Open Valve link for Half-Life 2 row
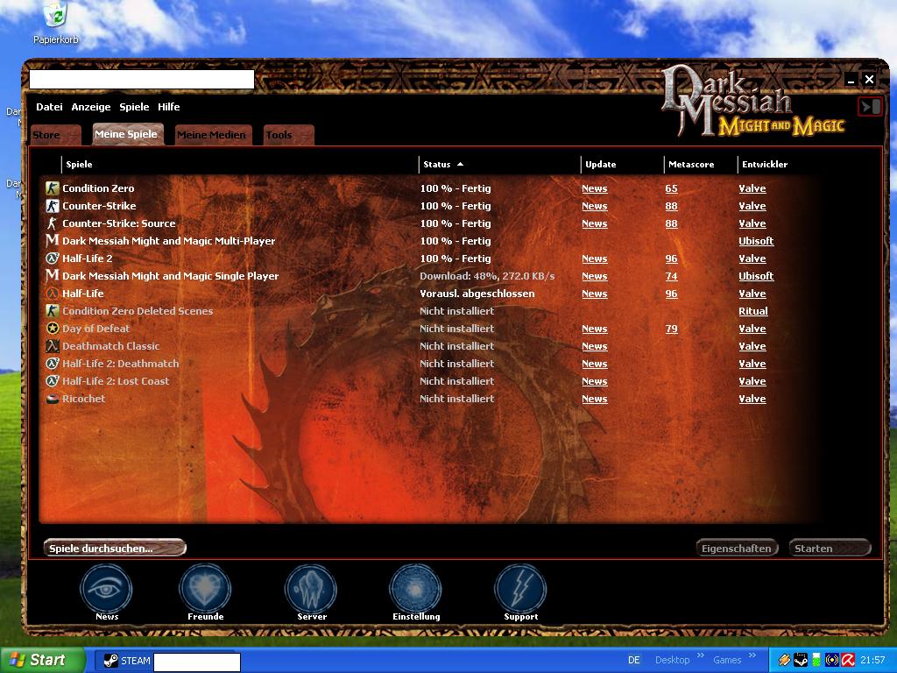897x673 pixels. click(752, 259)
